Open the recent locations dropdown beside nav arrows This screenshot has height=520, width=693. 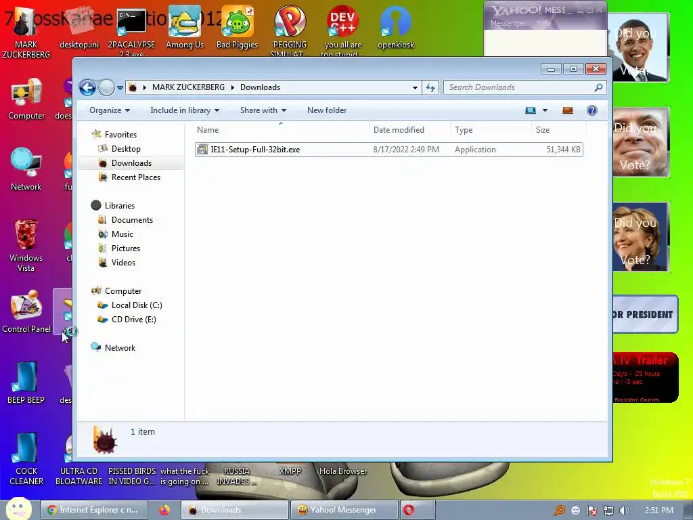[x=120, y=88]
